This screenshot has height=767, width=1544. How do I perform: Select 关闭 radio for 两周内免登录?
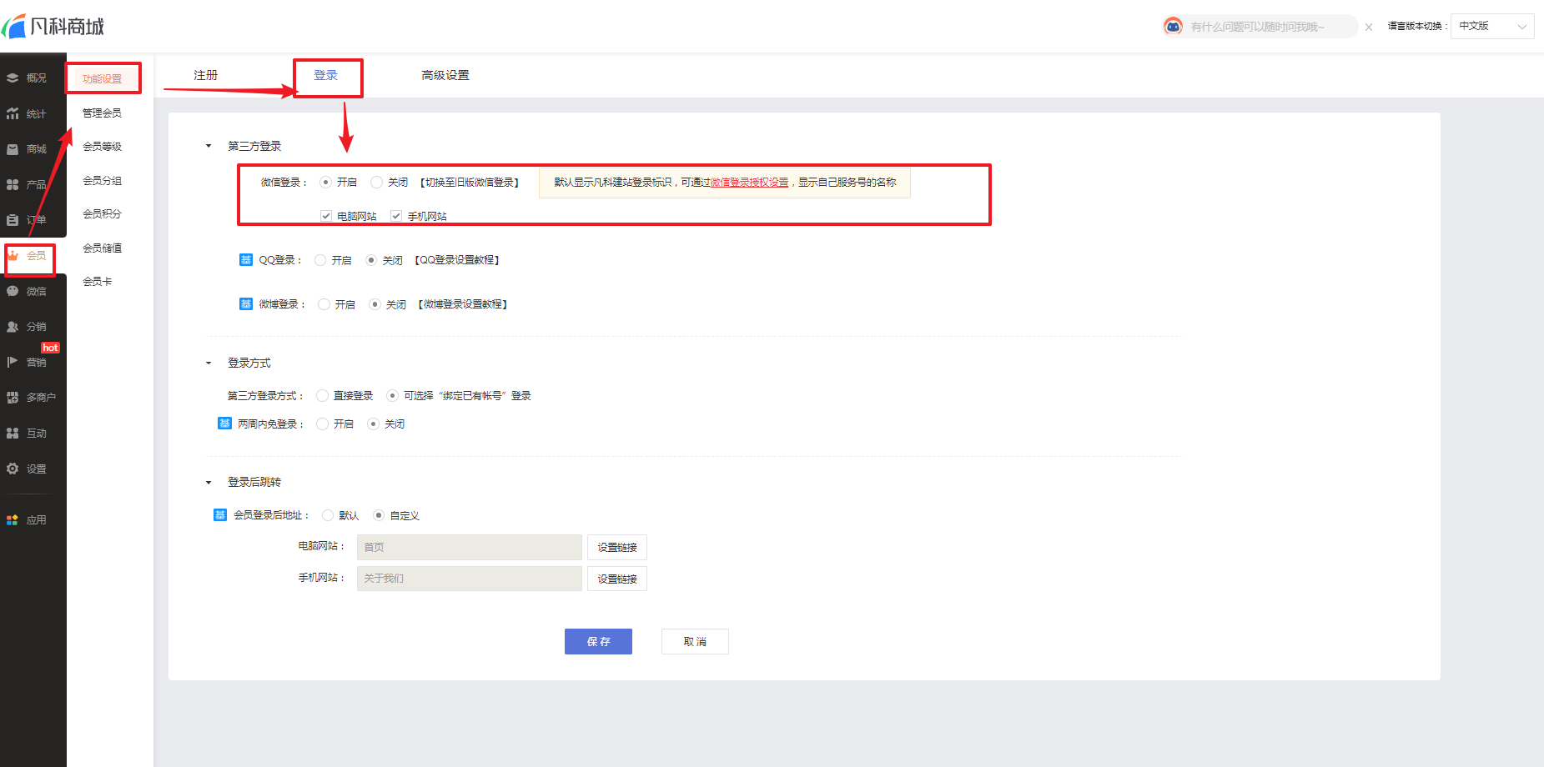[x=373, y=424]
